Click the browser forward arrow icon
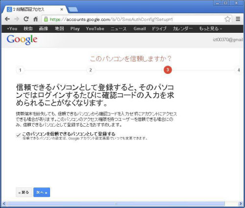Viewport: 245px width, 208px height. click(17, 19)
